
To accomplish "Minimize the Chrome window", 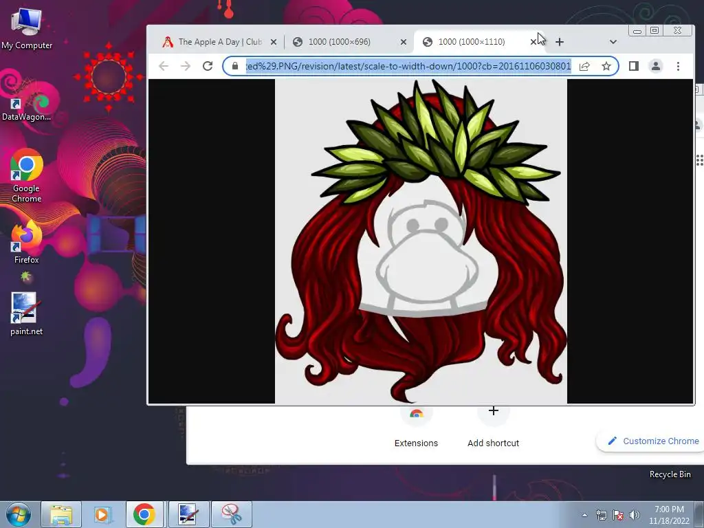I will coord(637,30).
